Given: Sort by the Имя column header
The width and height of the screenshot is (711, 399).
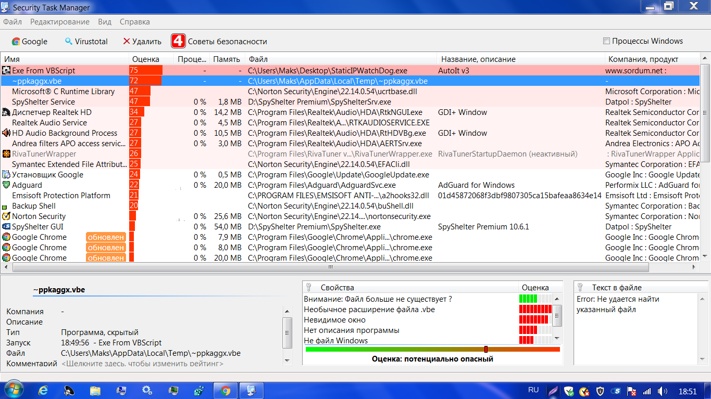Looking at the screenshot, I should pyautogui.click(x=65, y=59).
